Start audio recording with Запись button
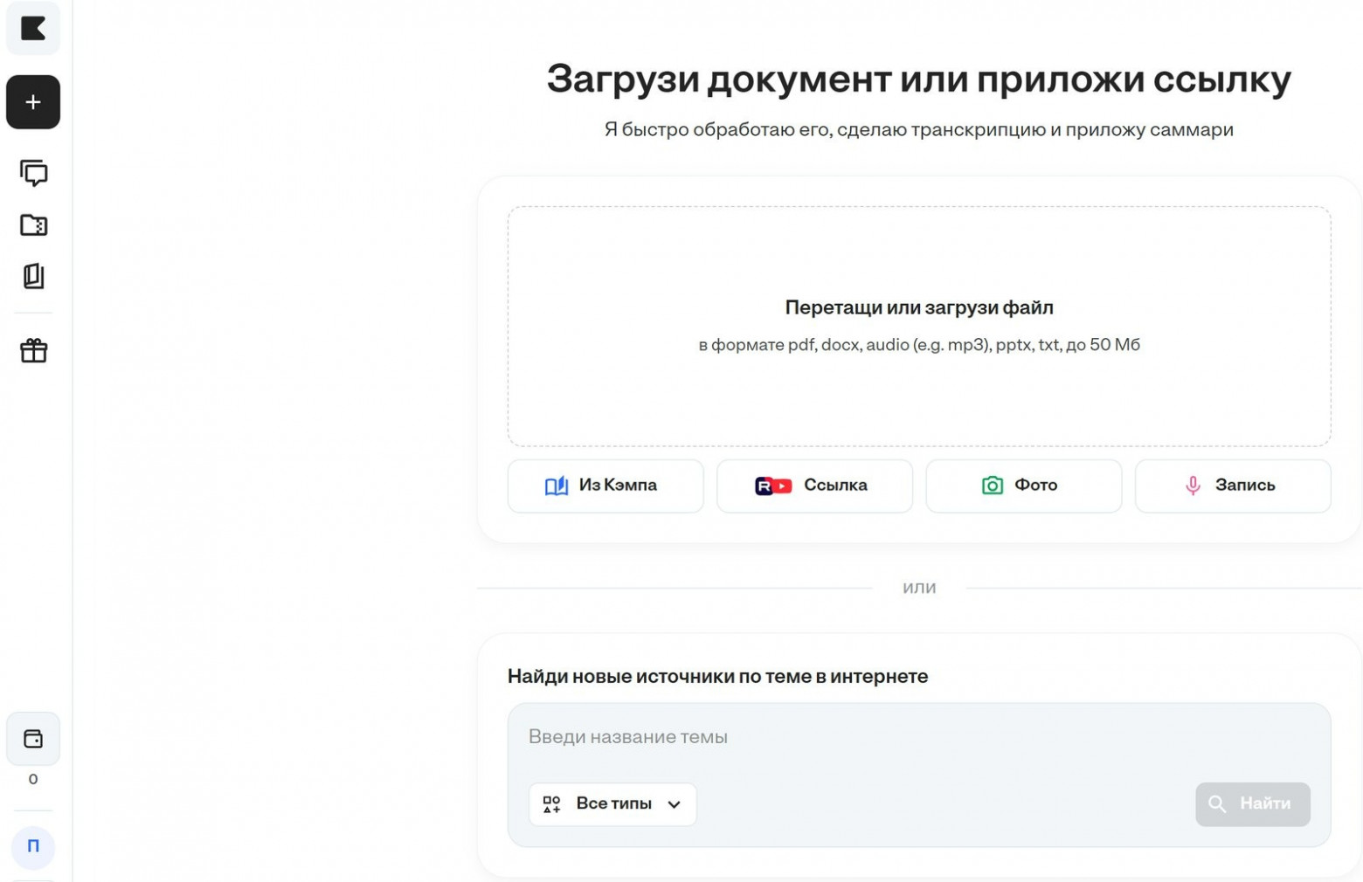 pyautogui.click(x=1233, y=486)
